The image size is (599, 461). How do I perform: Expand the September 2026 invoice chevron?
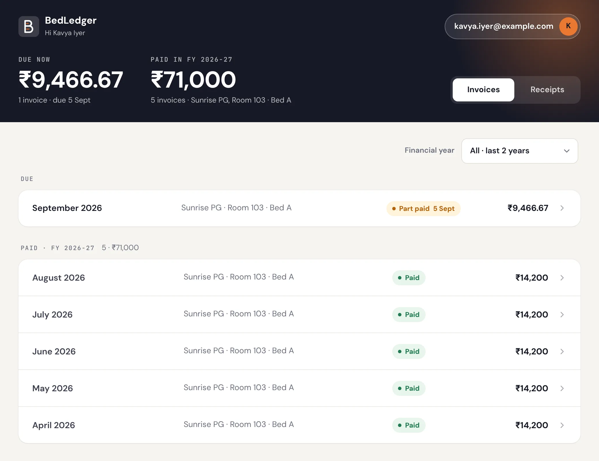(x=562, y=208)
